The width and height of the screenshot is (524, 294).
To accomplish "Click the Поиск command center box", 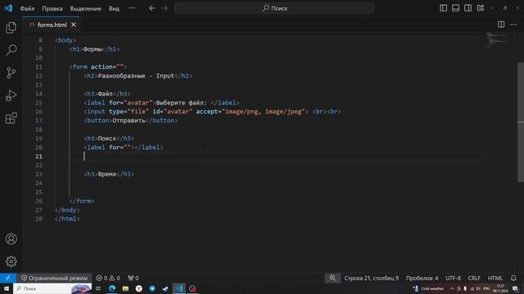I will (274, 8).
